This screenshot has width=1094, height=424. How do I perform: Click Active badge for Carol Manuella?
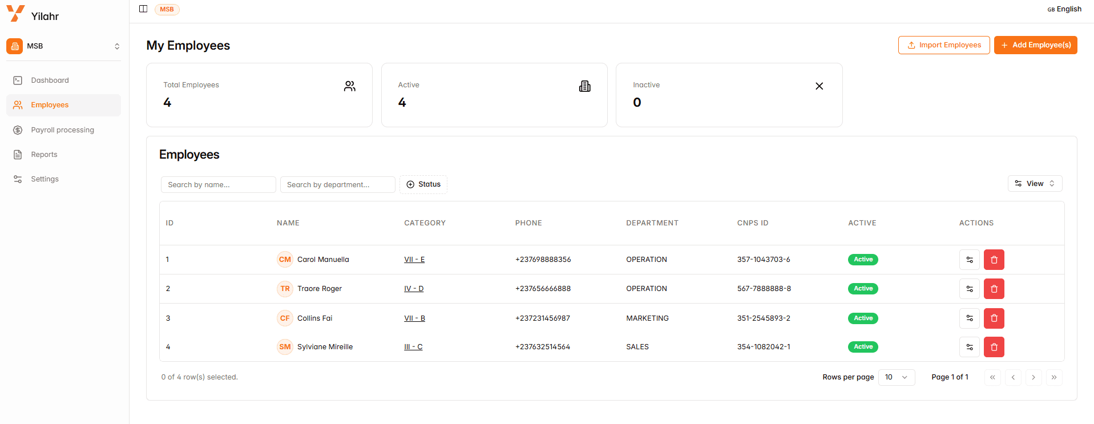click(x=863, y=260)
